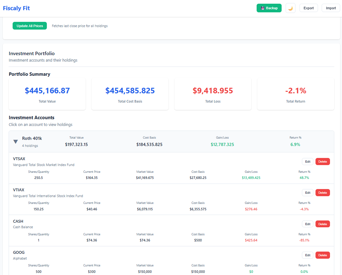Toggle dark mode via the crescent moon icon
The image size is (342, 275).
(x=290, y=8)
